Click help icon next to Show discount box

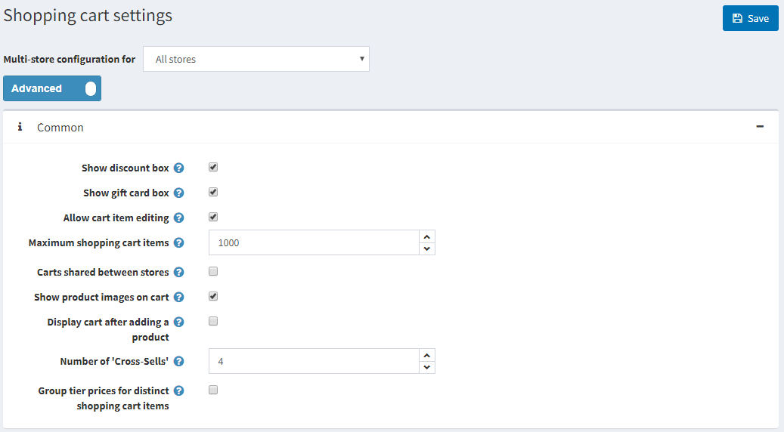pyautogui.click(x=179, y=168)
